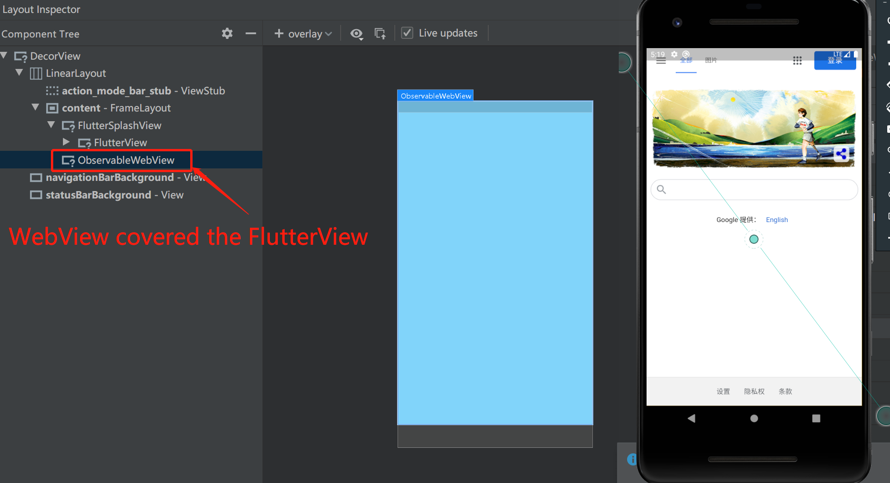Click the English language link
Screen dimensions: 890x483
coord(777,219)
